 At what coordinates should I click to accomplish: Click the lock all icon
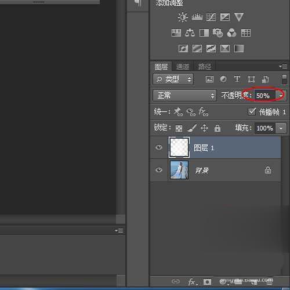click(x=217, y=128)
